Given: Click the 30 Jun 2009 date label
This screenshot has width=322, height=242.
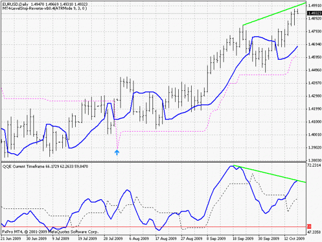Looking at the screenshot, I should 37,238.
